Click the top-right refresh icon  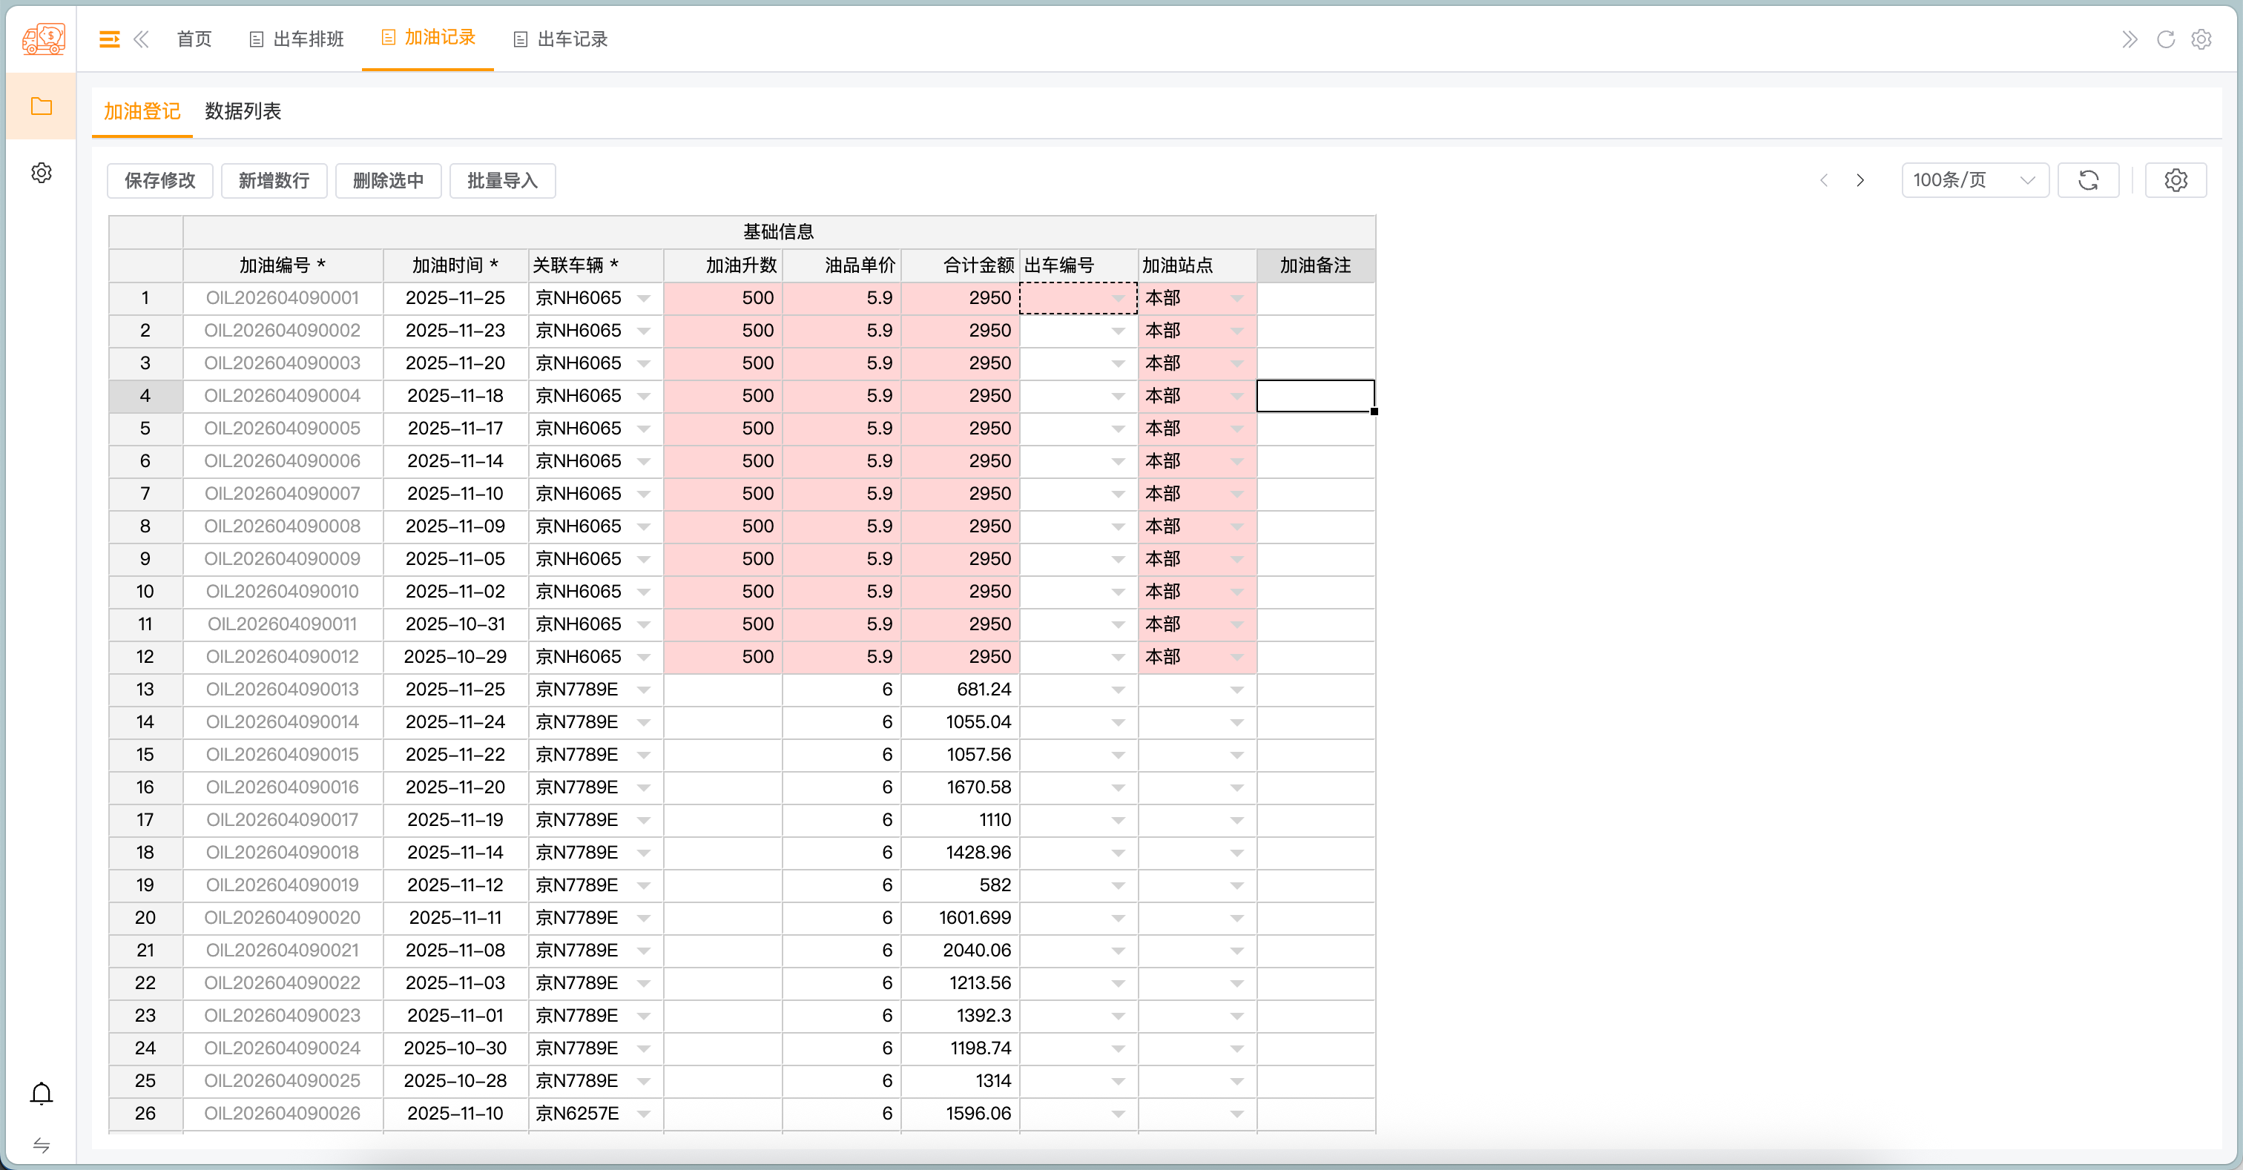(2166, 39)
